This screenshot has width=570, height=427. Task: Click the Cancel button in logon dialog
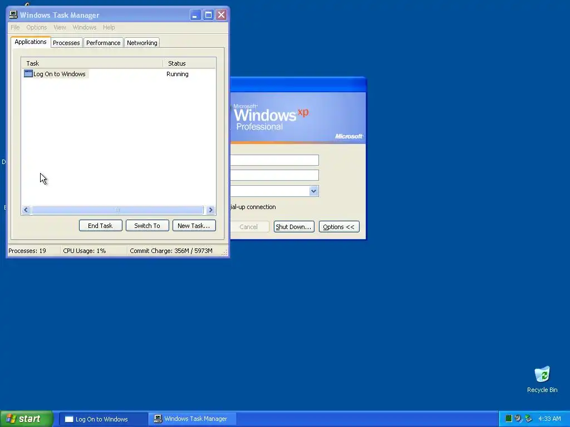click(x=249, y=227)
